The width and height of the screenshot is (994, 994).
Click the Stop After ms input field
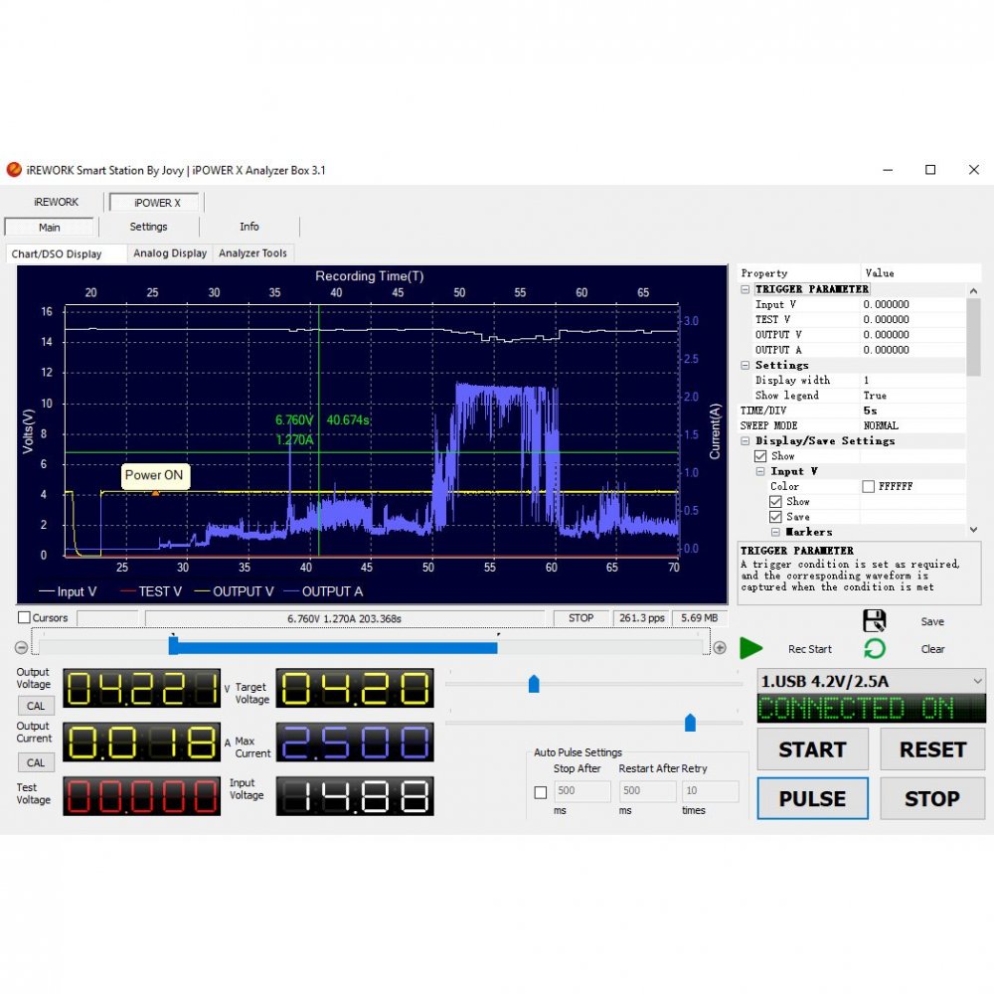(581, 790)
